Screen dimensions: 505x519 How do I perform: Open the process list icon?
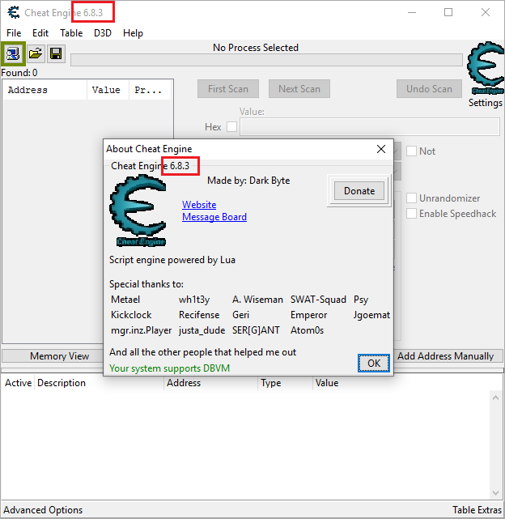[13, 53]
